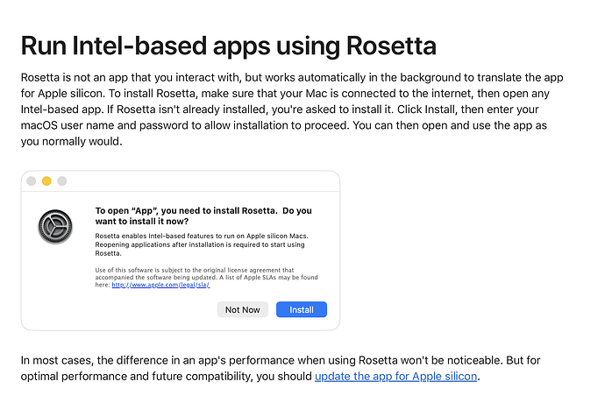Click the gray close button of the dialog
Image resolution: width=605 pixels, height=410 pixels.
coord(32,180)
